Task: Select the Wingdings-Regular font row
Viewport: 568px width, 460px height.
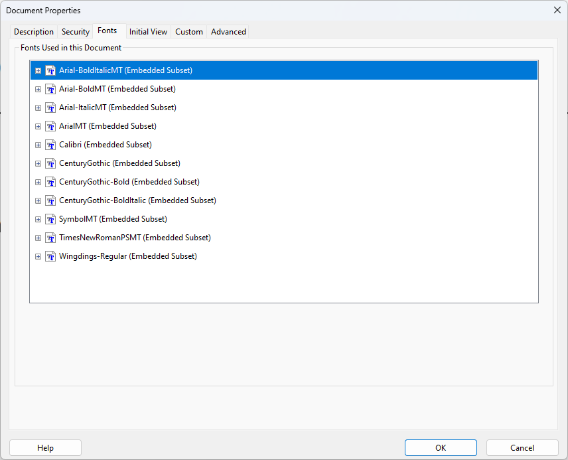Action: [x=128, y=256]
